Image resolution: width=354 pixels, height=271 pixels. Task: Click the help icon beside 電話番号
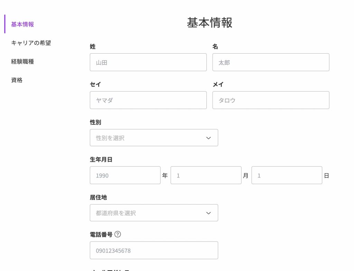point(118,234)
